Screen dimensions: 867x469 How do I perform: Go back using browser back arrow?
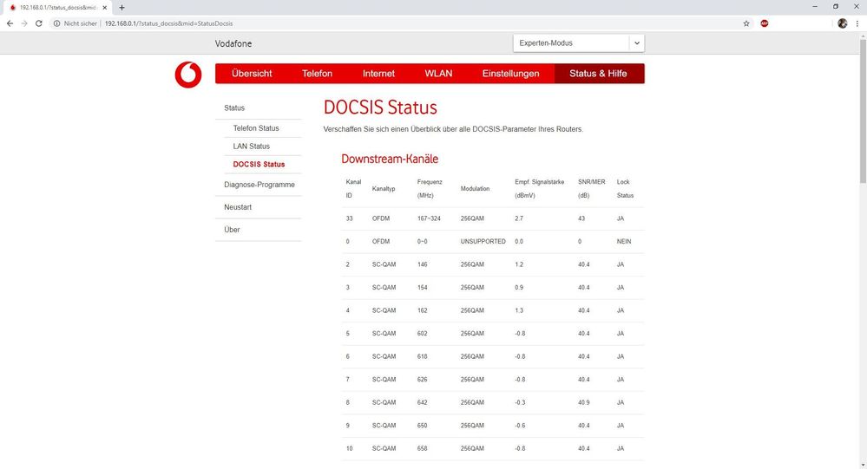(x=10, y=23)
